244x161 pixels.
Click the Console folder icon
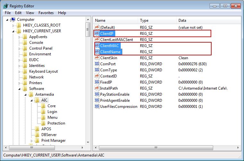25,43
